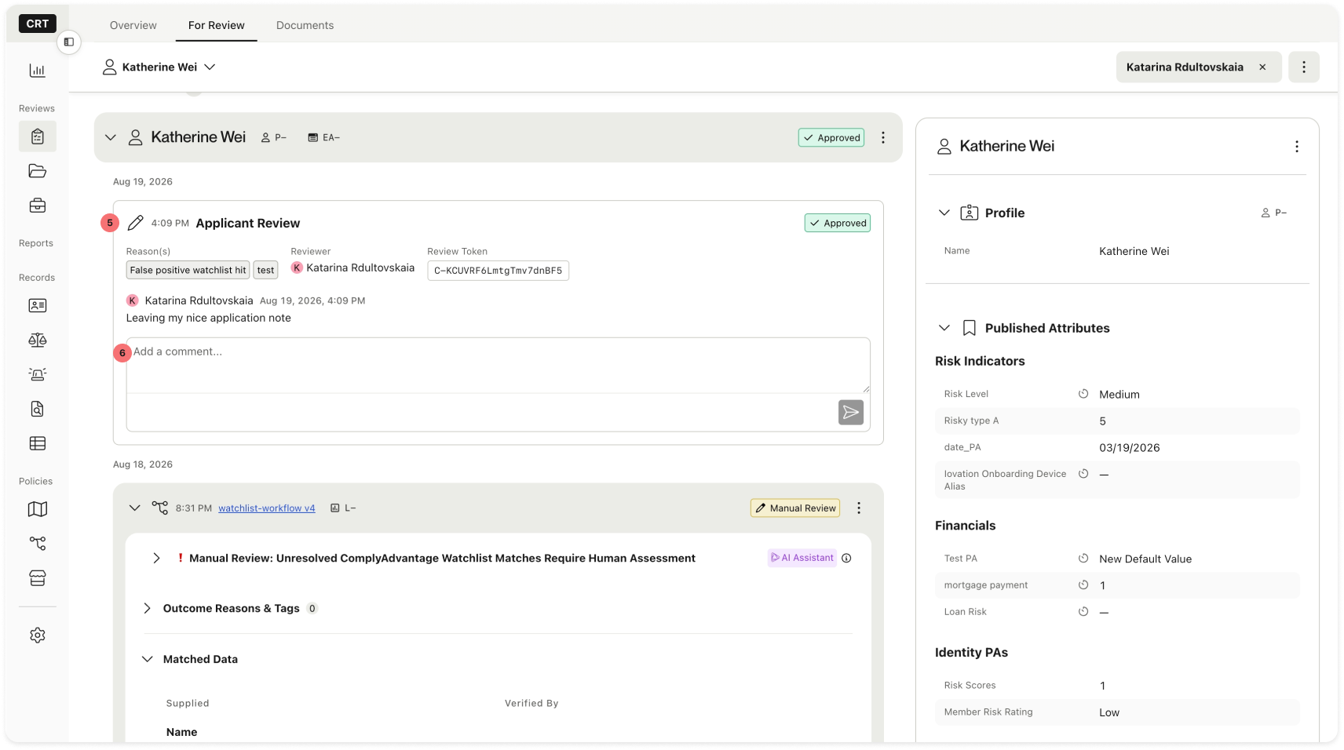Screen dimensions: 1344x750
Task: Open the watchlist-workflow v4 link
Action: (x=267, y=508)
